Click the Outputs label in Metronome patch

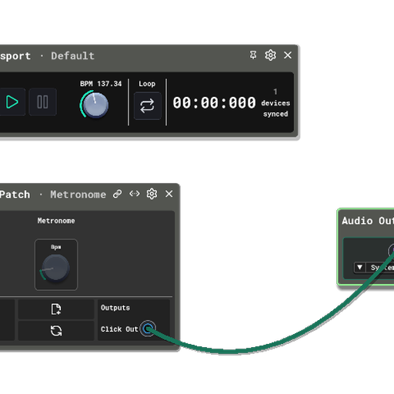[x=115, y=308]
